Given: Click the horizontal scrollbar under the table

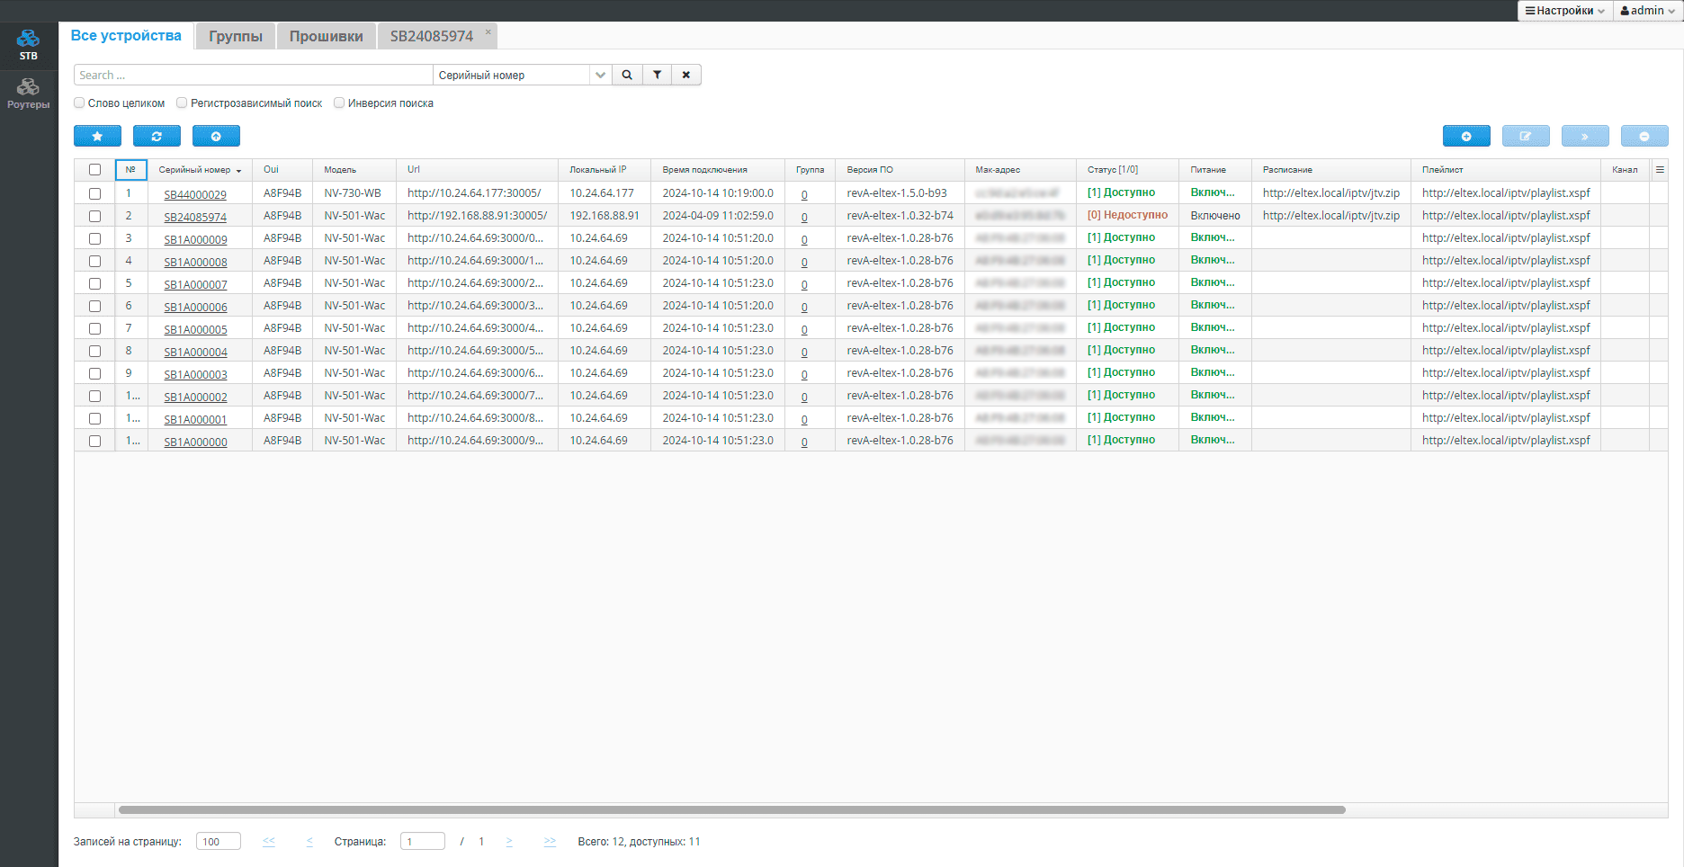Looking at the screenshot, I should (731, 809).
